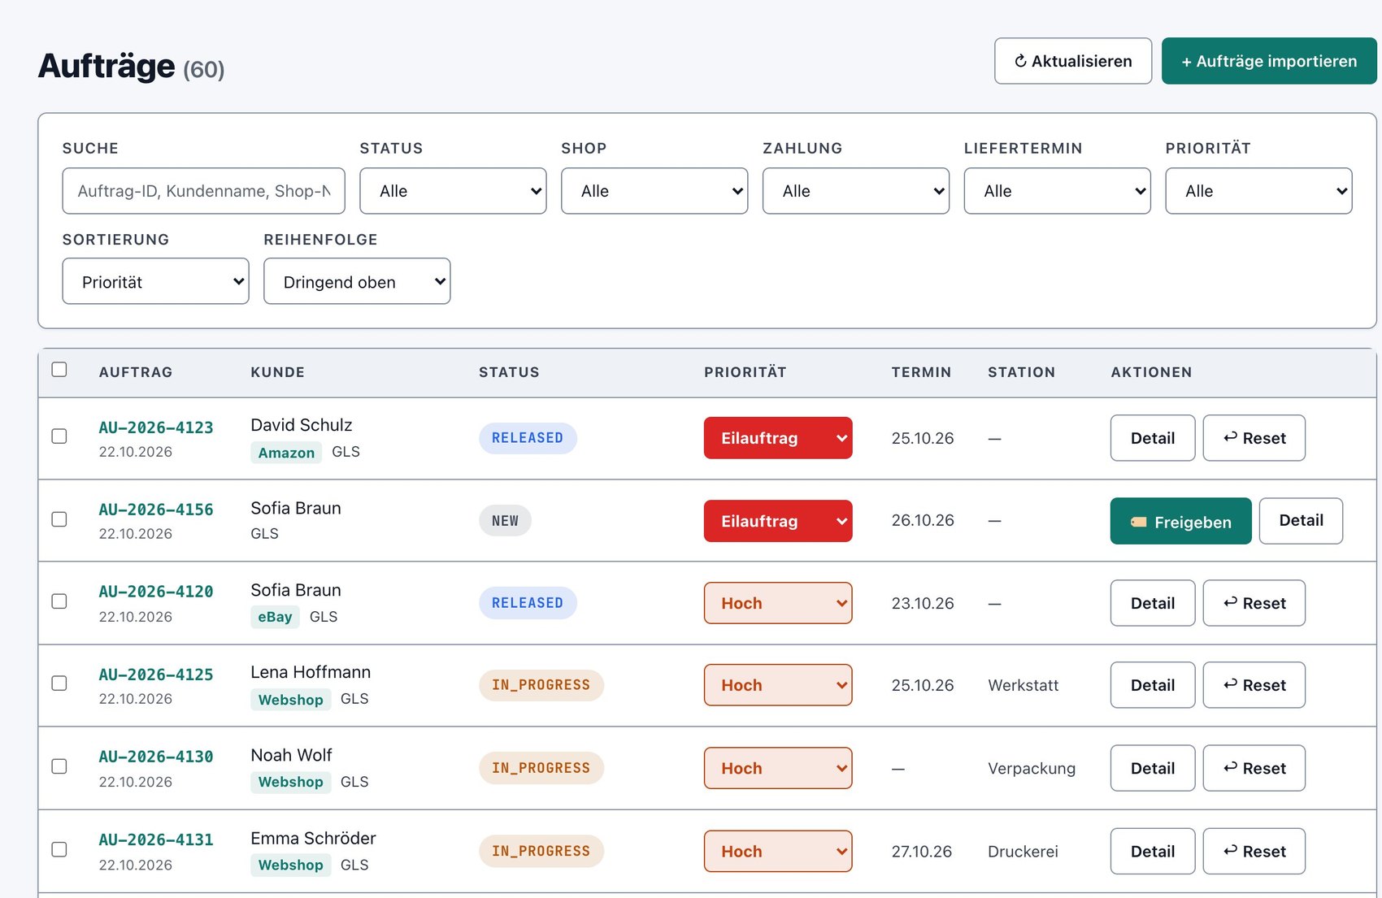Open Detail for David Schulz order

(x=1153, y=438)
